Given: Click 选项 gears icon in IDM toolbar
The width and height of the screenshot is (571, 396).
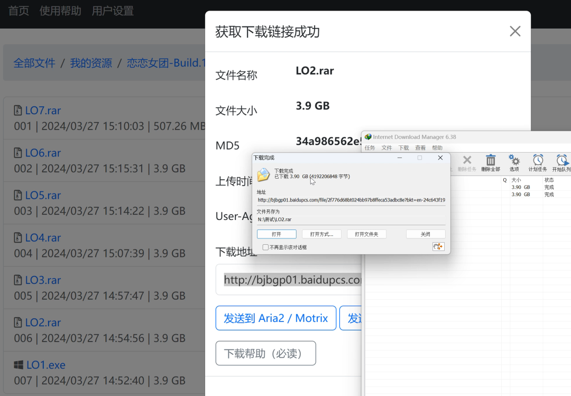Looking at the screenshot, I should (x=514, y=163).
